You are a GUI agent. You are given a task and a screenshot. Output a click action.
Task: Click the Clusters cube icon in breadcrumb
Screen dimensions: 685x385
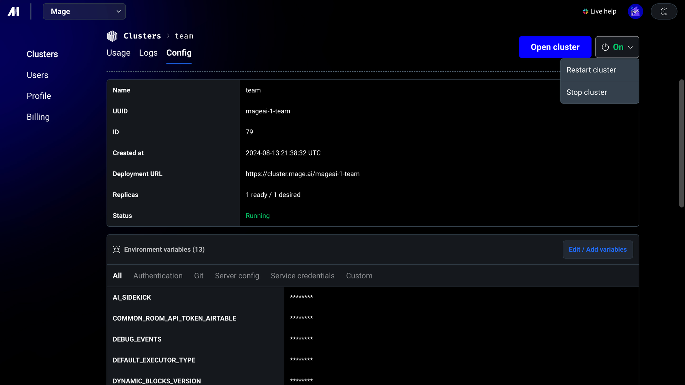pos(112,36)
